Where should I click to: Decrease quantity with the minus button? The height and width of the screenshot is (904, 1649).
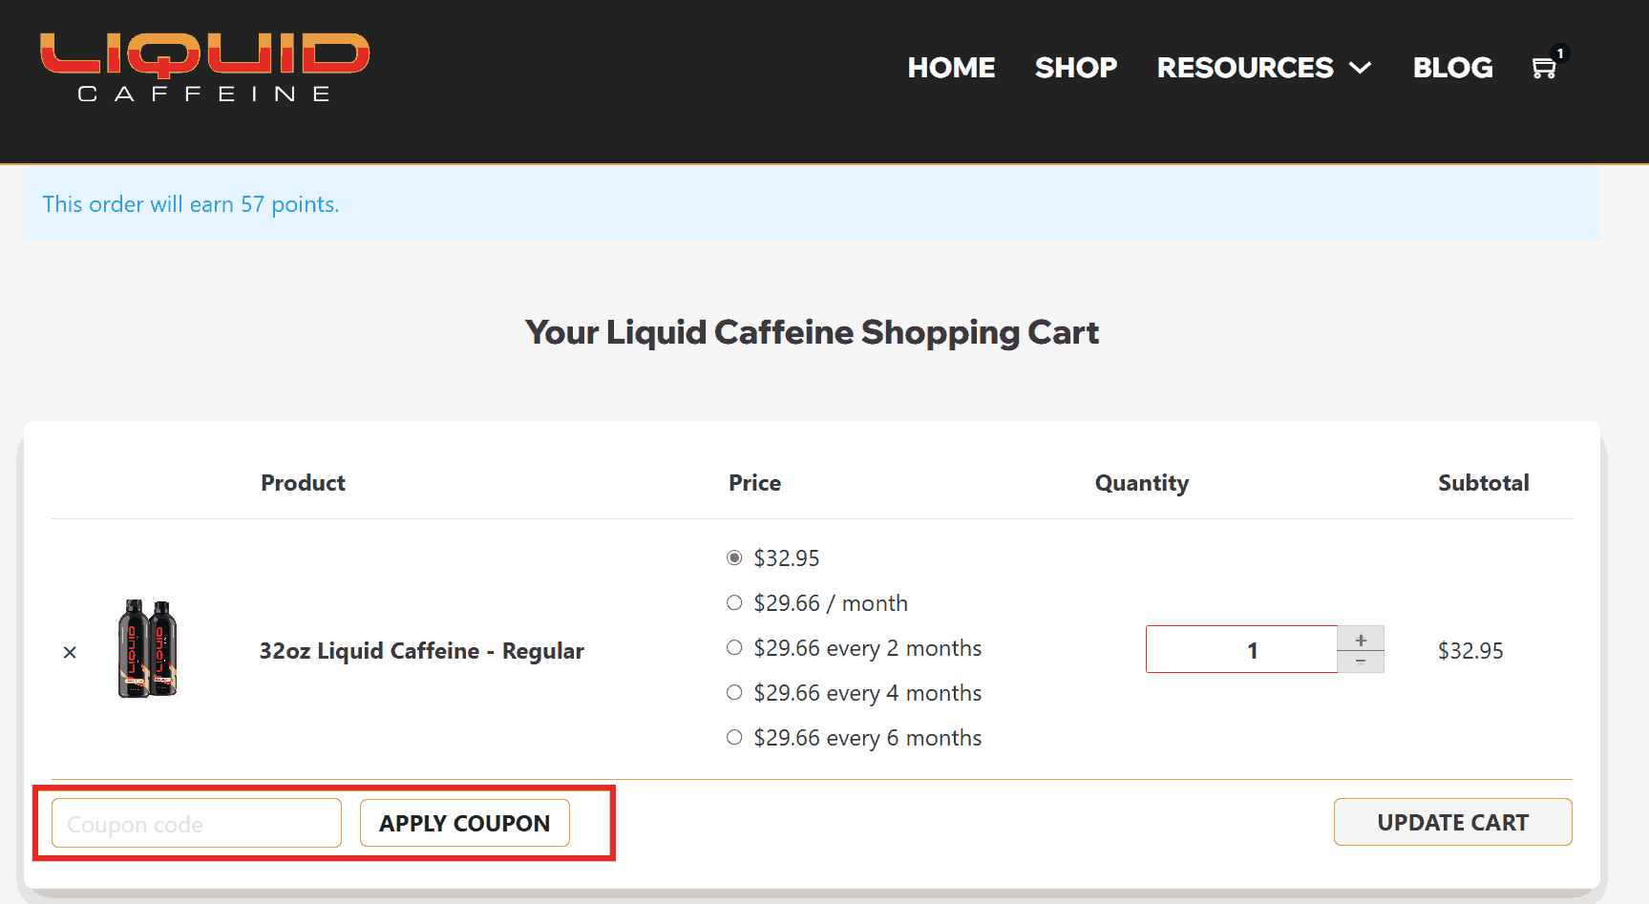1361,662
